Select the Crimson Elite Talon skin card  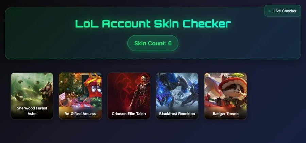(x=129, y=96)
